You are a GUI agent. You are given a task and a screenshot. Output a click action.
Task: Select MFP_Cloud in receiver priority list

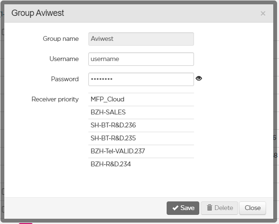[x=141, y=100]
